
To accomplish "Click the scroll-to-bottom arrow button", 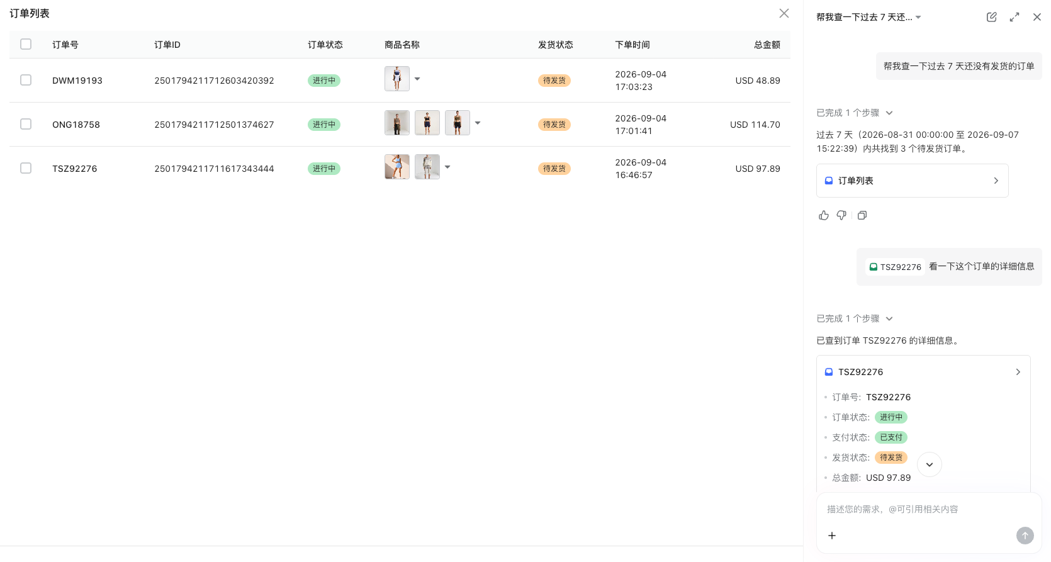I will 930,464.
